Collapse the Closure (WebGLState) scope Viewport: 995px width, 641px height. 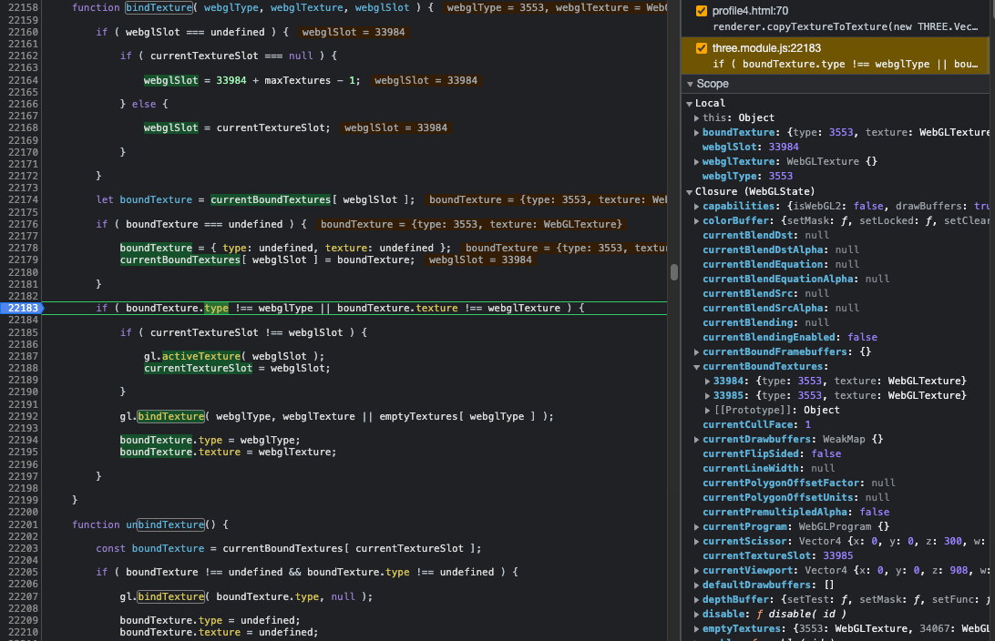tap(691, 190)
